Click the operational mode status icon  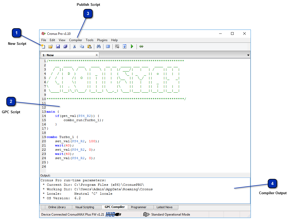click(x=146, y=215)
